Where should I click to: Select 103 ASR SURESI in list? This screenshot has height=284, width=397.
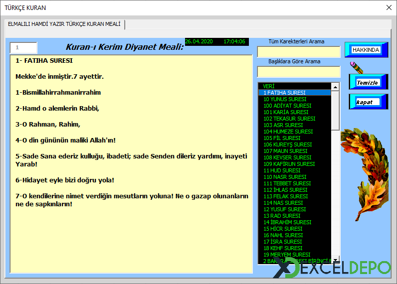tap(295, 125)
